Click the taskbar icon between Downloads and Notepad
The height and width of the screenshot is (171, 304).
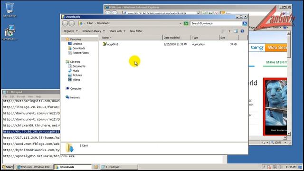coord(96,167)
